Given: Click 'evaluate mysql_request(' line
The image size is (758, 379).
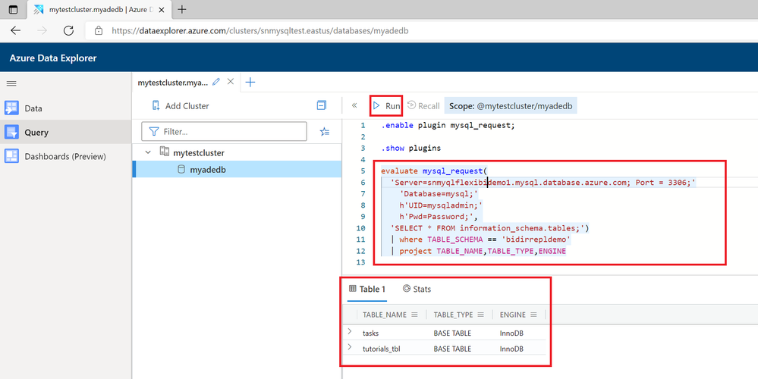Looking at the screenshot, I should point(433,171).
